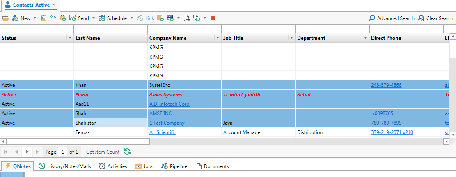The image size is (456, 177).
Task: Click the red delete X icon
Action: 213,18
